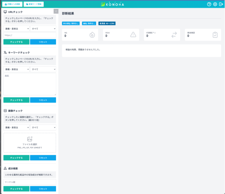Click the キーワードチェック translate icon

pyautogui.click(x=5, y=53)
